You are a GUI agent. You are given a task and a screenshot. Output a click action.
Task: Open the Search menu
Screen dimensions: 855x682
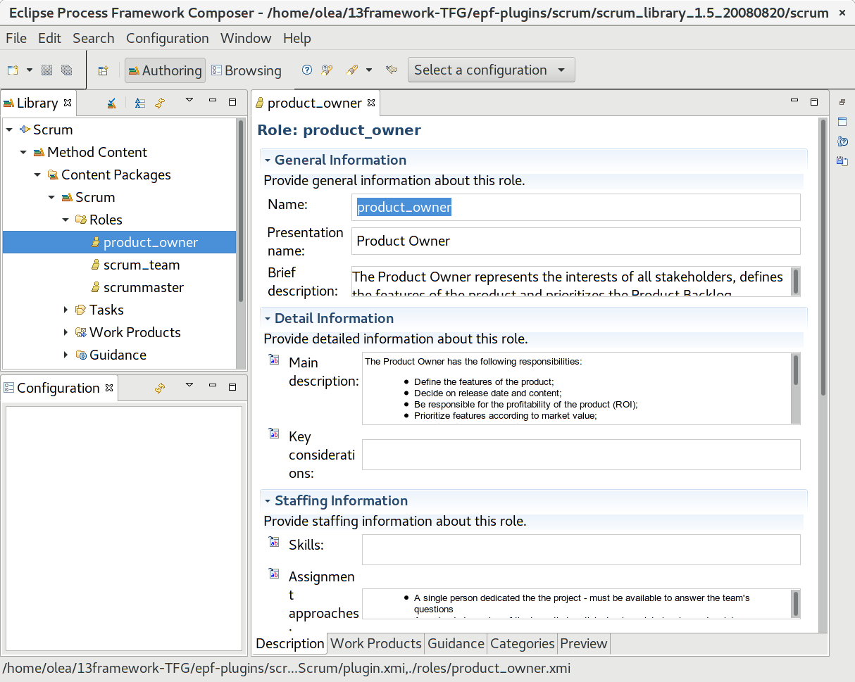tap(94, 38)
